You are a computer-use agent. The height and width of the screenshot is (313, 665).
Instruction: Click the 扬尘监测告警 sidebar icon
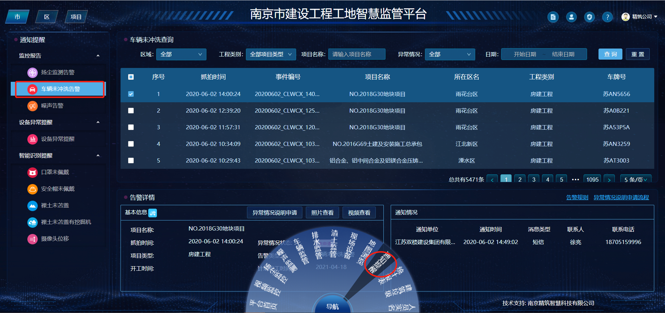point(33,72)
